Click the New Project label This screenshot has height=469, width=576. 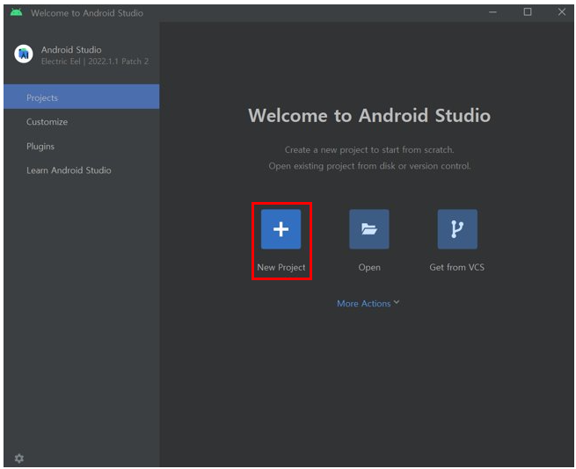click(x=281, y=267)
